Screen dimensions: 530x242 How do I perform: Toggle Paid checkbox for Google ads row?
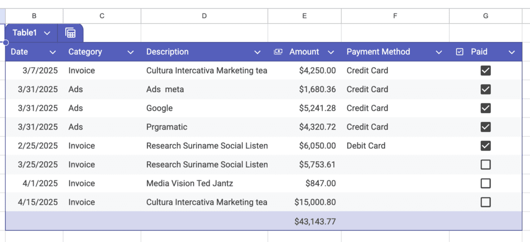click(485, 108)
